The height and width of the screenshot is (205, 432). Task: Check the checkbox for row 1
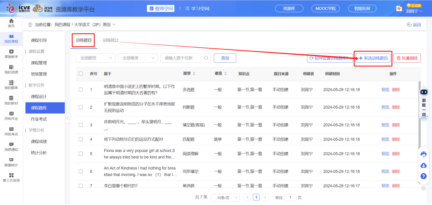coord(81,90)
